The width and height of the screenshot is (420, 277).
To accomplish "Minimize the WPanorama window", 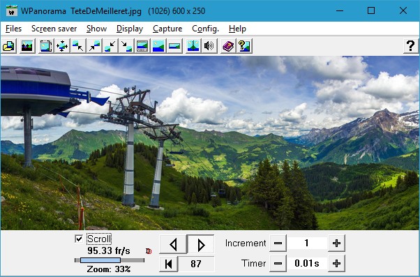I will point(340,10).
